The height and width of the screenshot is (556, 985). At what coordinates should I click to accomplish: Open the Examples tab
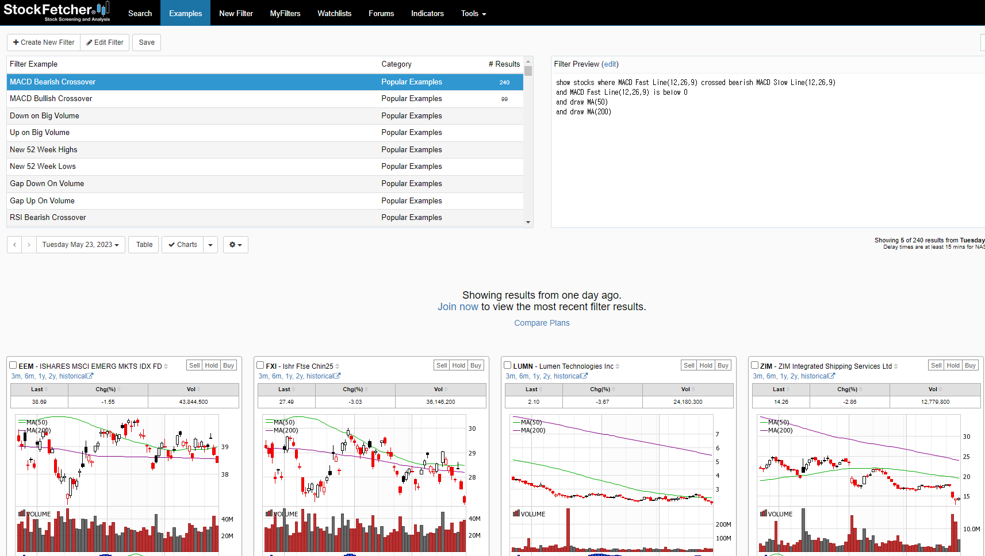(x=185, y=13)
